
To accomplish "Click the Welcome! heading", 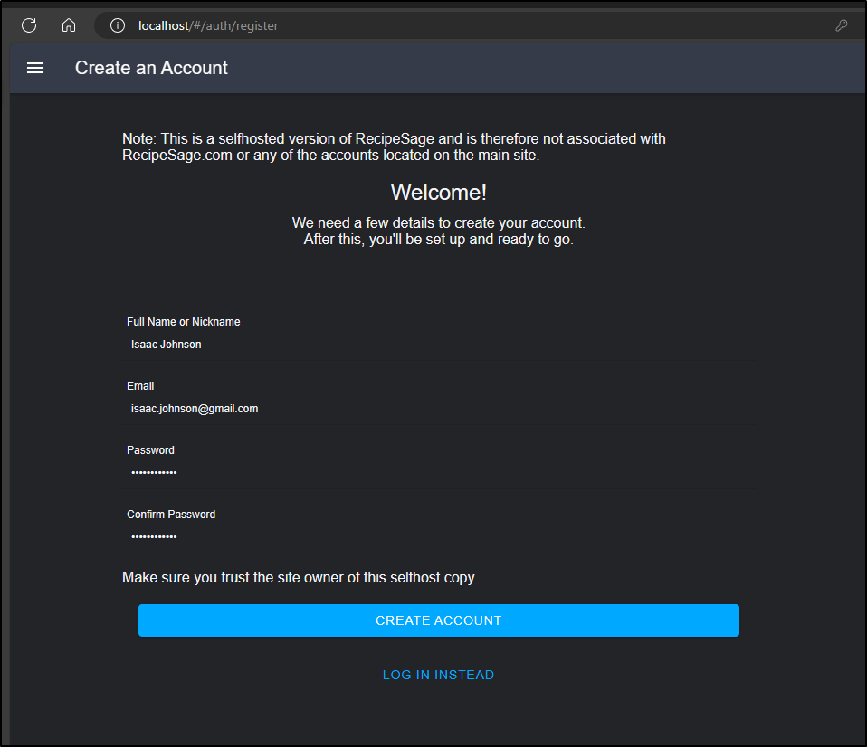I will point(438,193).
